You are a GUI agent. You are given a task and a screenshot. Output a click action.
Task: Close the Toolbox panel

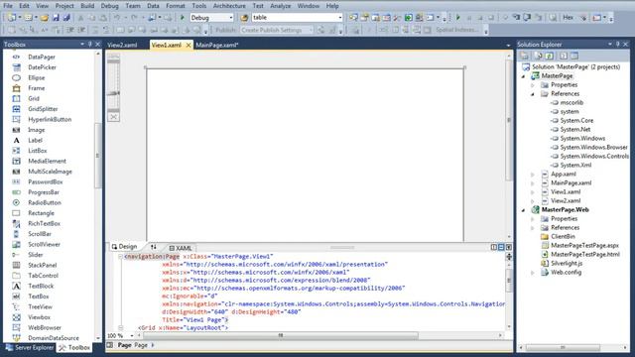[97, 44]
